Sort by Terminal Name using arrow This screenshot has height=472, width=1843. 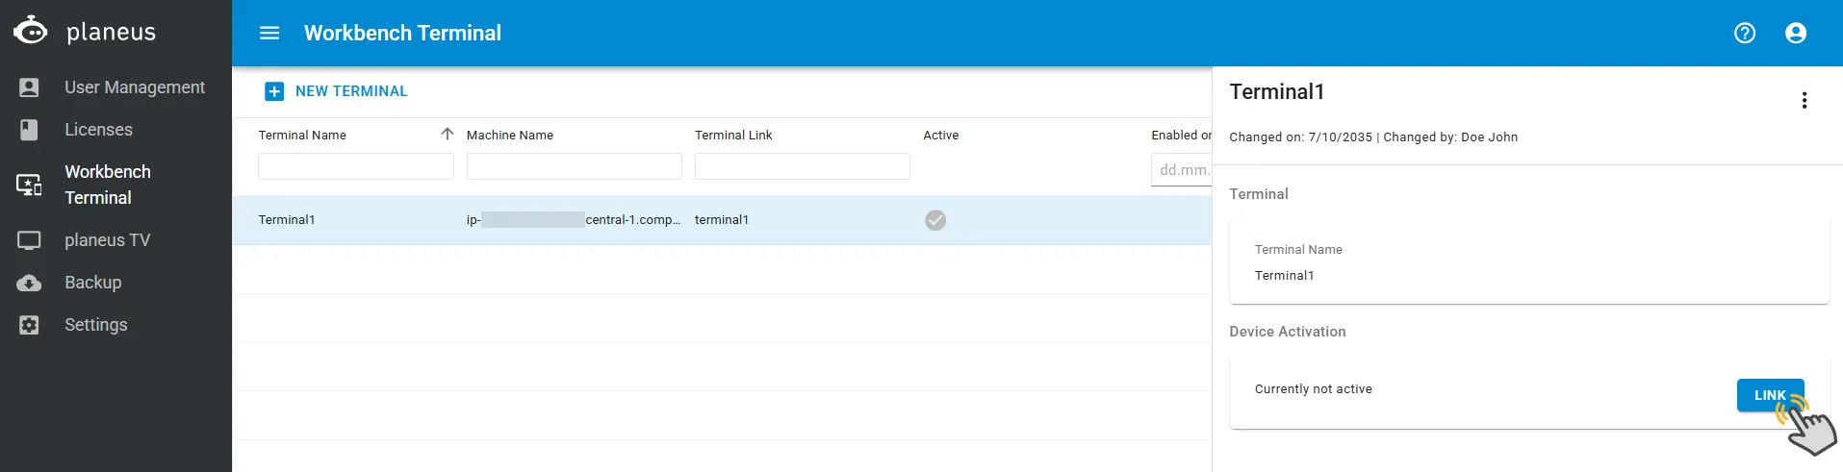447,135
